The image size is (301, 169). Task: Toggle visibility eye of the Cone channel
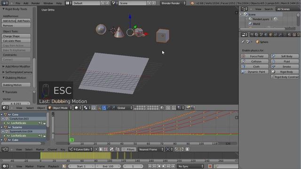(x=9, y=115)
